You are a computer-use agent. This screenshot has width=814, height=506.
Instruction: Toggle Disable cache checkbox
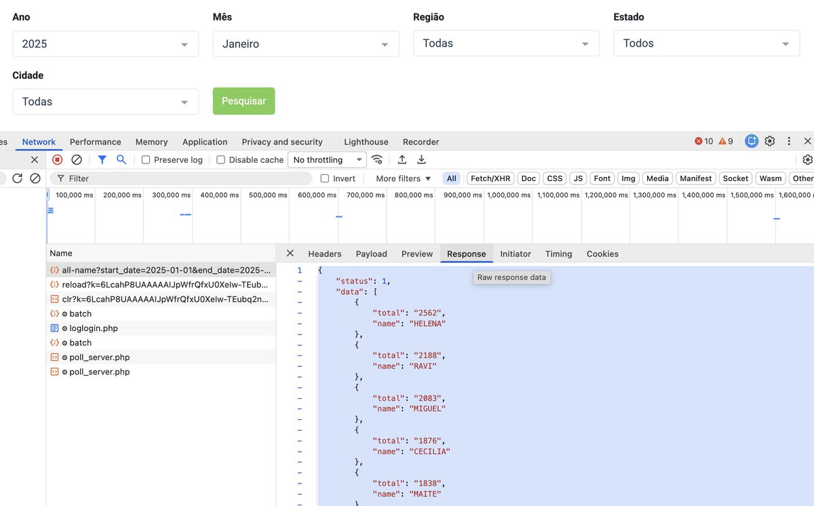pos(220,160)
